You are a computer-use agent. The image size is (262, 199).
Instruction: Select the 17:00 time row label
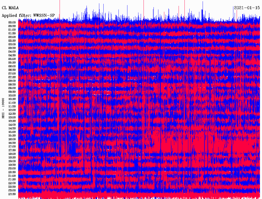12,147
